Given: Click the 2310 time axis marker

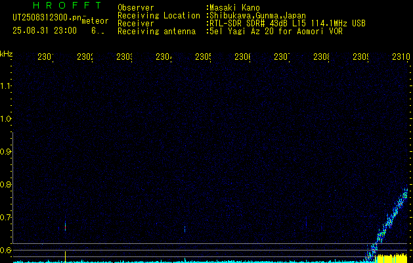Looking at the screenshot, I should 401,57.
